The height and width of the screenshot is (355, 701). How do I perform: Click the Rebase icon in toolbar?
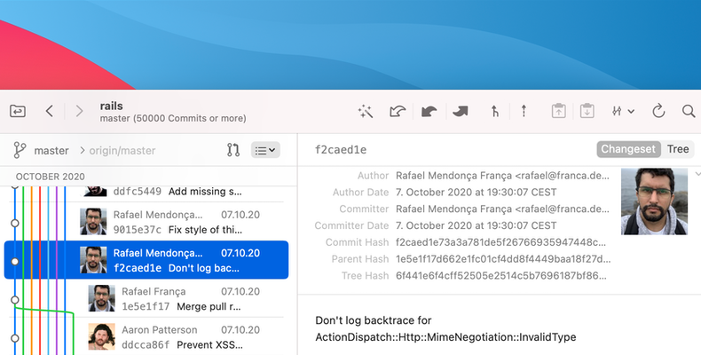click(x=524, y=111)
